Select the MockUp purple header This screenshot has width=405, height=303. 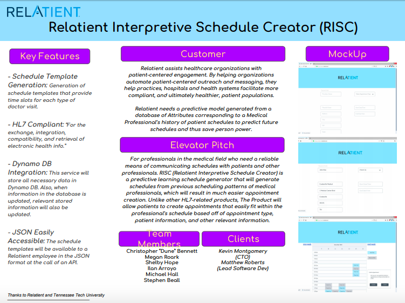(x=347, y=54)
